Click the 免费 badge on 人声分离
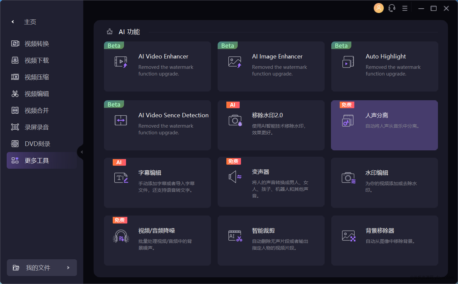 point(347,105)
